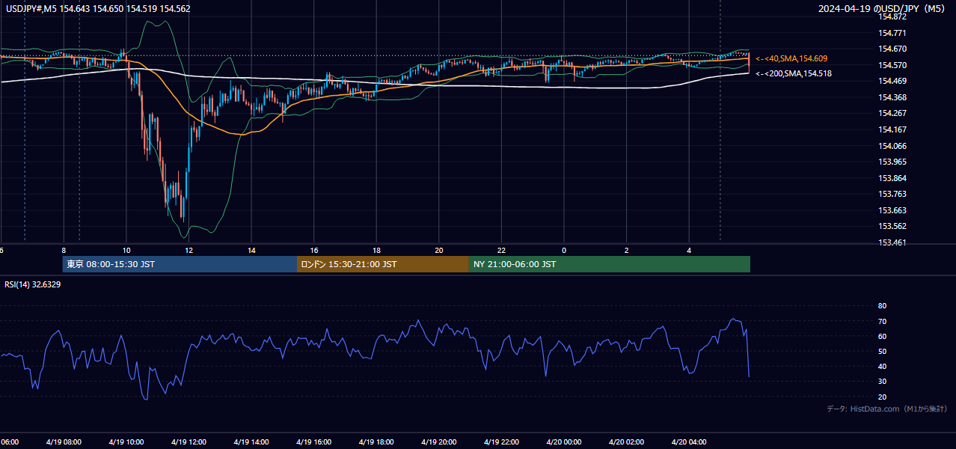Screen dimensions: 956x449
Task: Select the NY 21:00-06:00 JST session bar
Action: pos(610,264)
